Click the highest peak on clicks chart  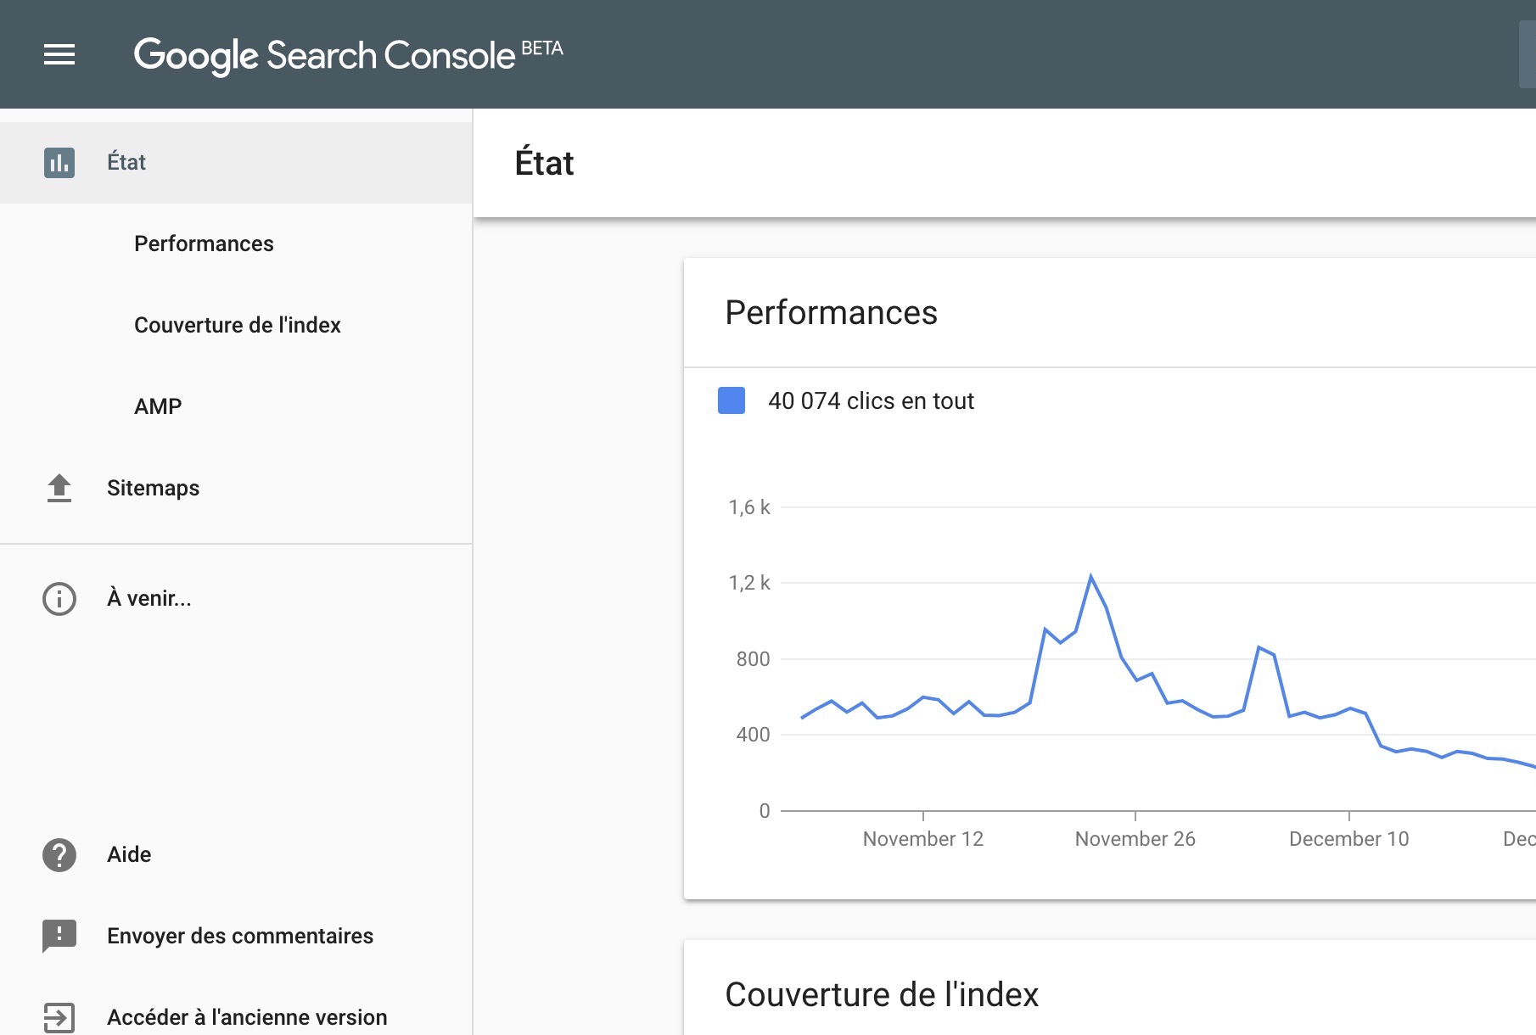click(x=1090, y=577)
